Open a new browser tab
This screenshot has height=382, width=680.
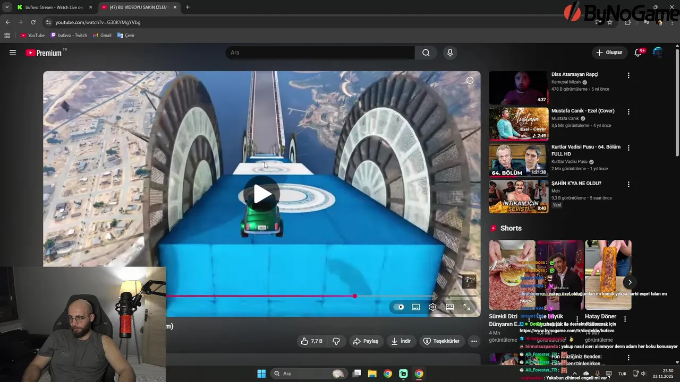coord(188,7)
